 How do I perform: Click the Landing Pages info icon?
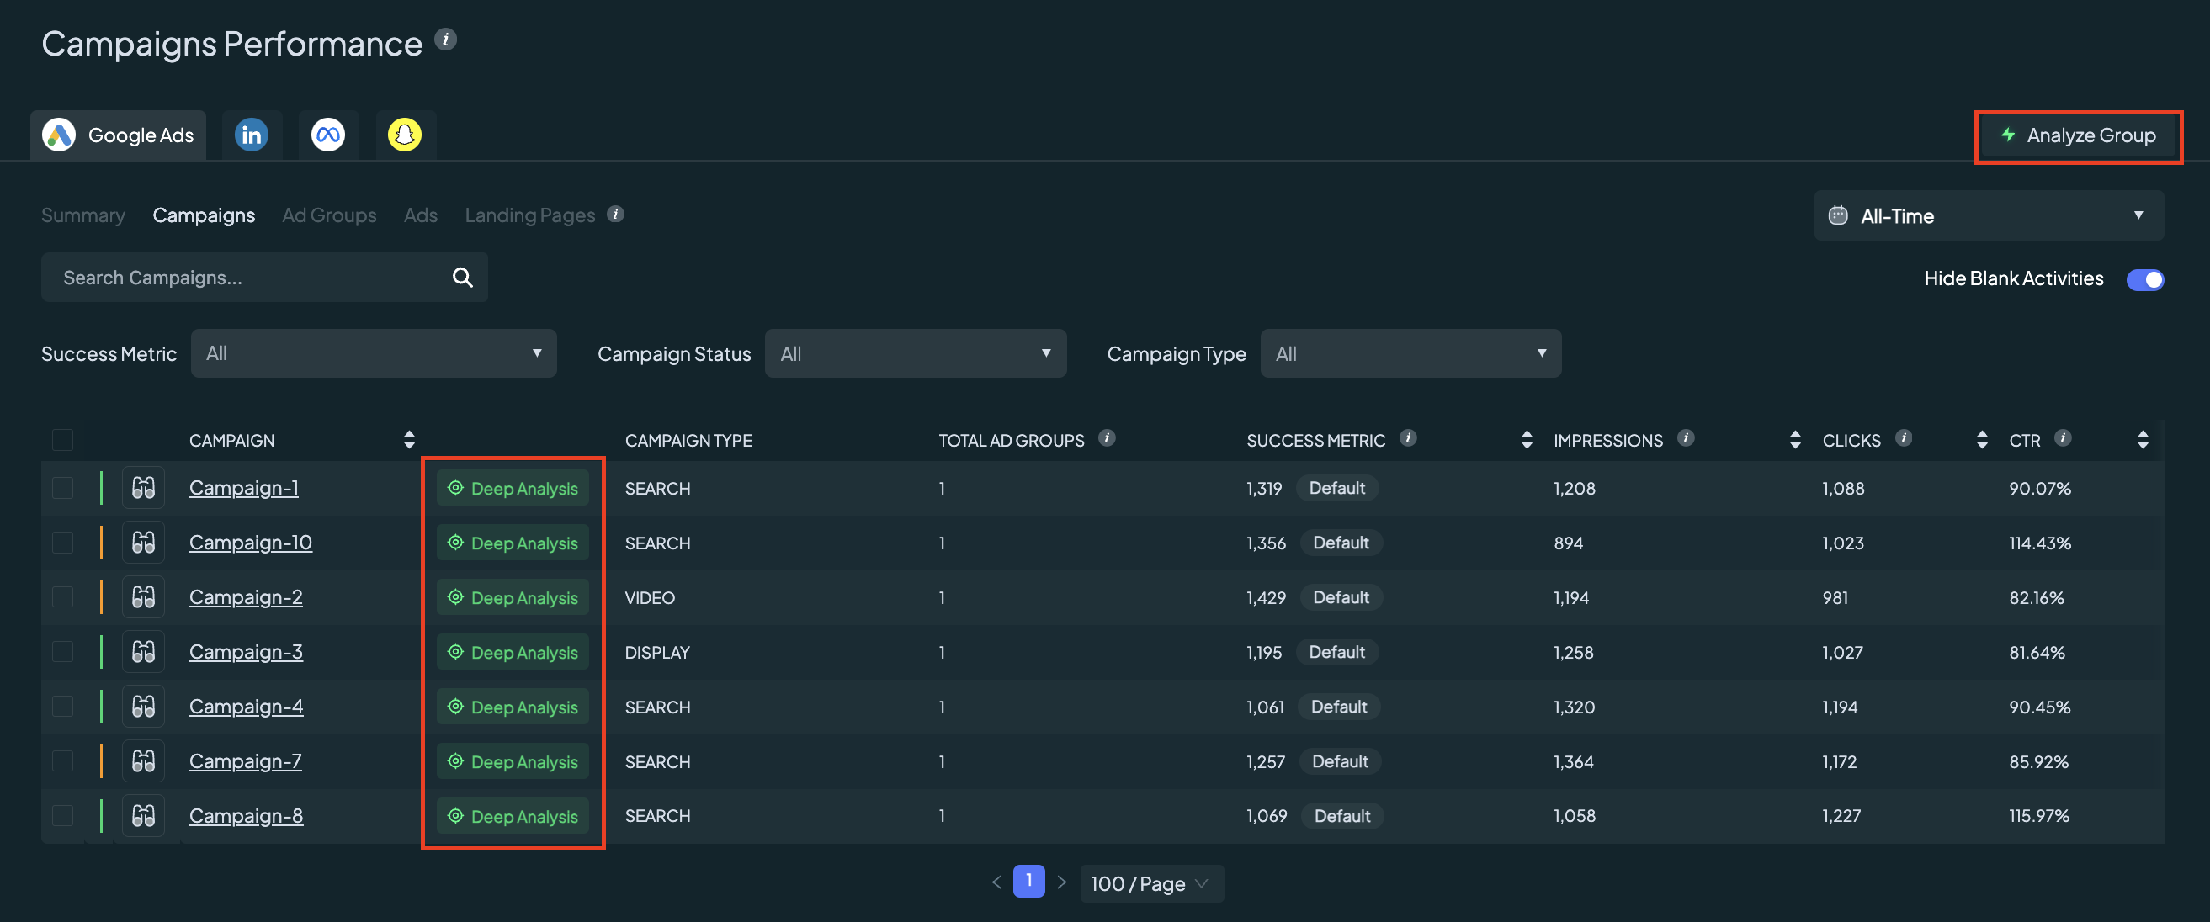pos(615,214)
